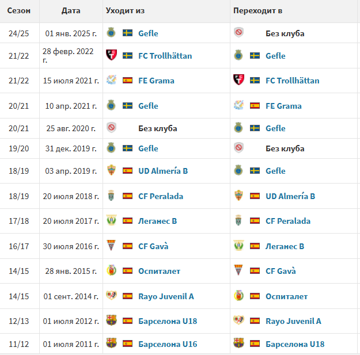Open the Gefle link in the 24/25 season row
Viewport: 360px width, 355px height.
click(x=148, y=33)
